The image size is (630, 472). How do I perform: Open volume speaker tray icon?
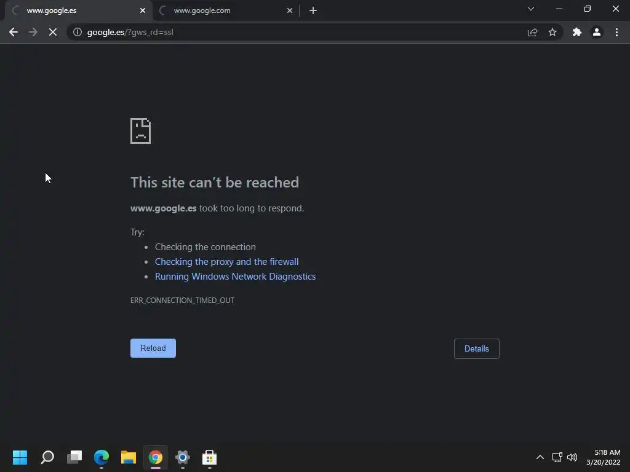click(x=572, y=457)
